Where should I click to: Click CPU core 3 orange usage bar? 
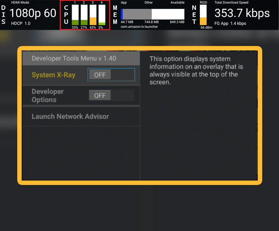tap(93, 15)
